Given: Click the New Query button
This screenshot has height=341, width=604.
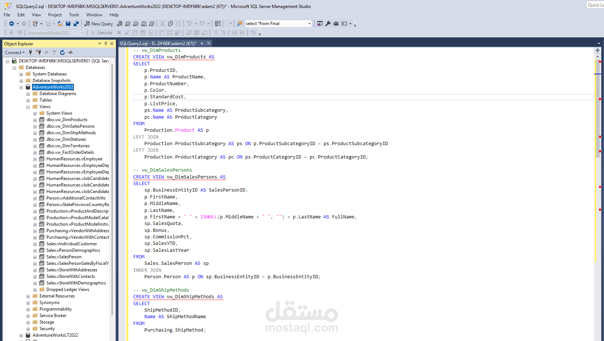Looking at the screenshot, I should click(x=99, y=24).
